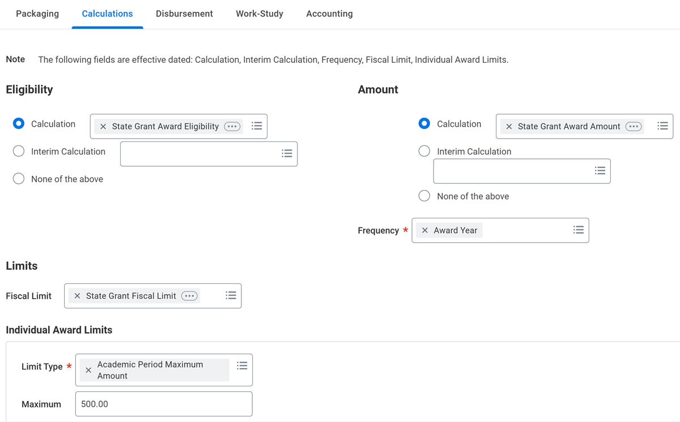Select Eligibility None of the above option
This screenshot has width=680, height=422.
coord(19,179)
